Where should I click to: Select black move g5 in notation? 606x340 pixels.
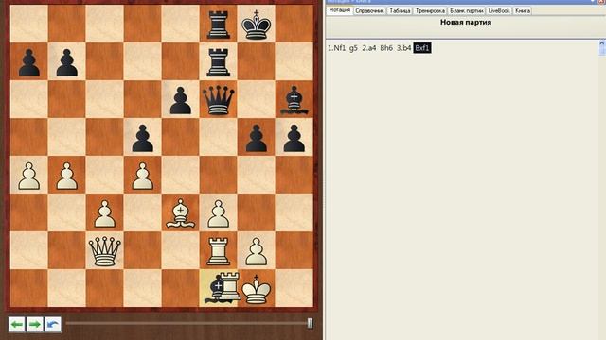point(353,48)
